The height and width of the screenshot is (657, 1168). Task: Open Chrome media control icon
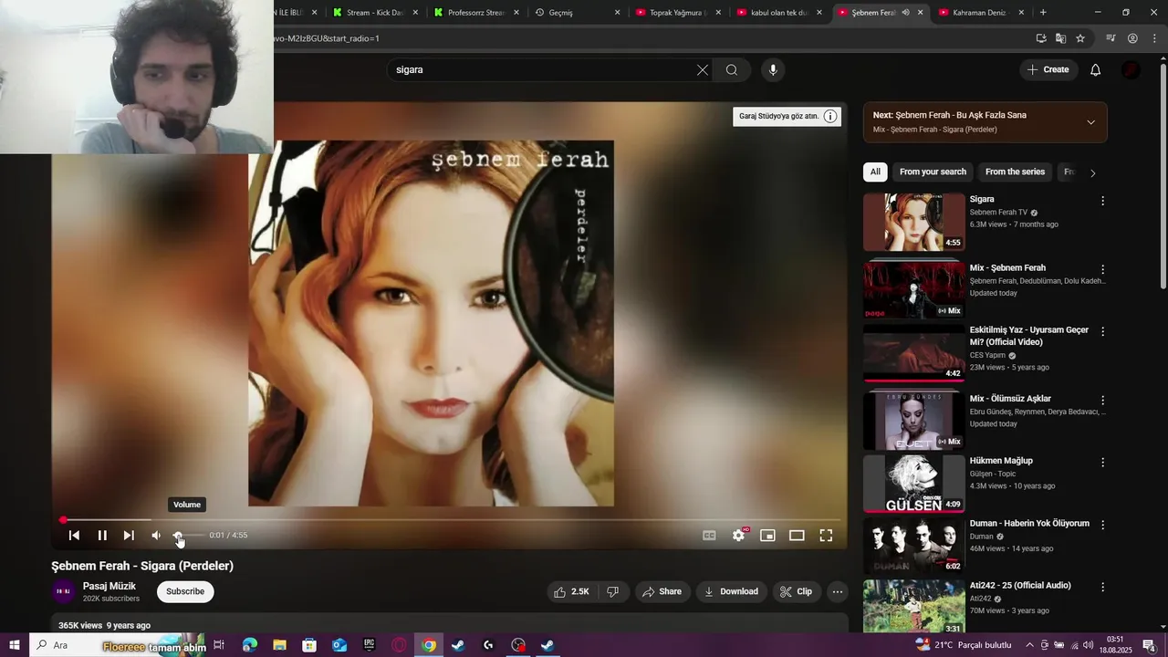click(x=1111, y=38)
